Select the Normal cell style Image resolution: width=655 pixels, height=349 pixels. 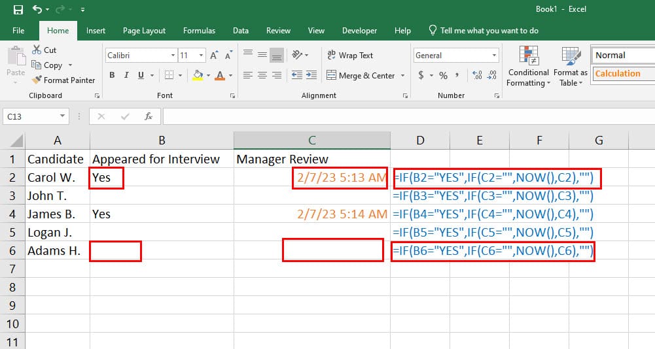point(624,55)
